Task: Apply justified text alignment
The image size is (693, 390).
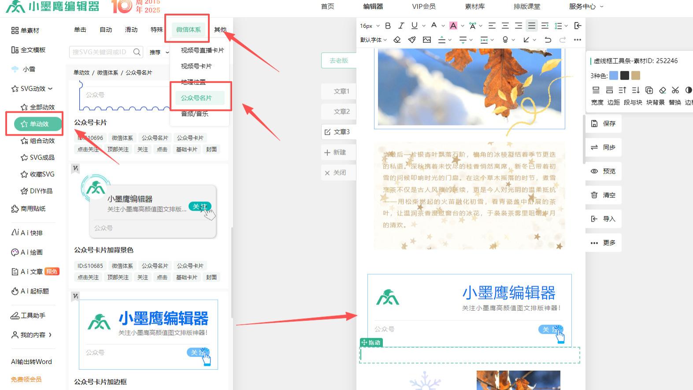Action: click(532, 26)
